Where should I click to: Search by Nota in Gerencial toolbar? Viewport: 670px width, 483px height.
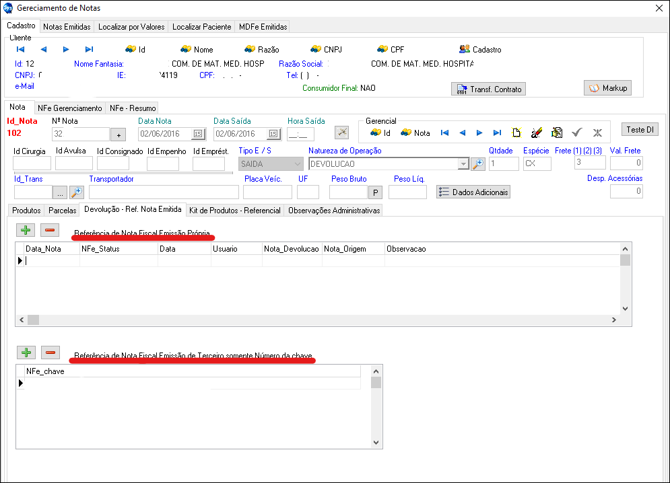(406, 133)
